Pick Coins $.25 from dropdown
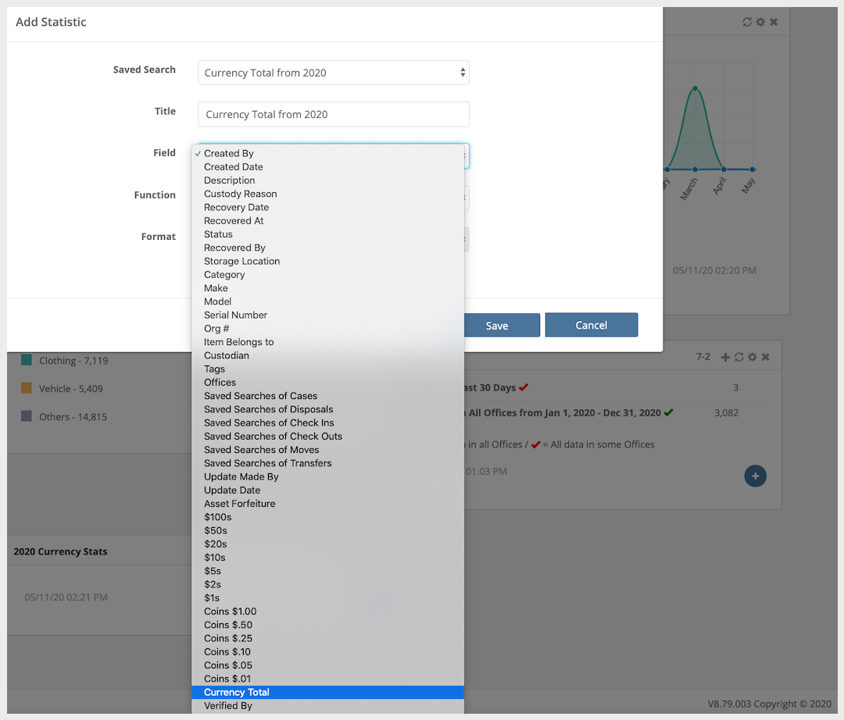 [228, 638]
